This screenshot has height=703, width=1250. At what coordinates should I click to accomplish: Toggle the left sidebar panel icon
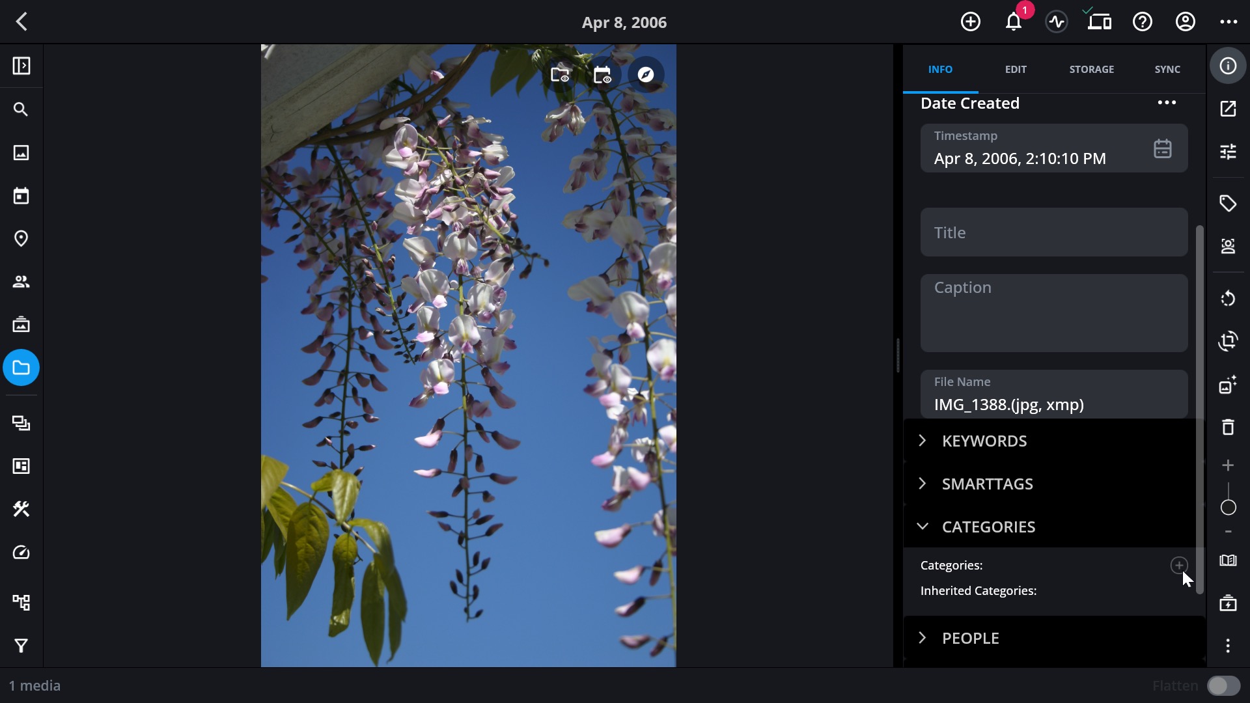coord(21,66)
